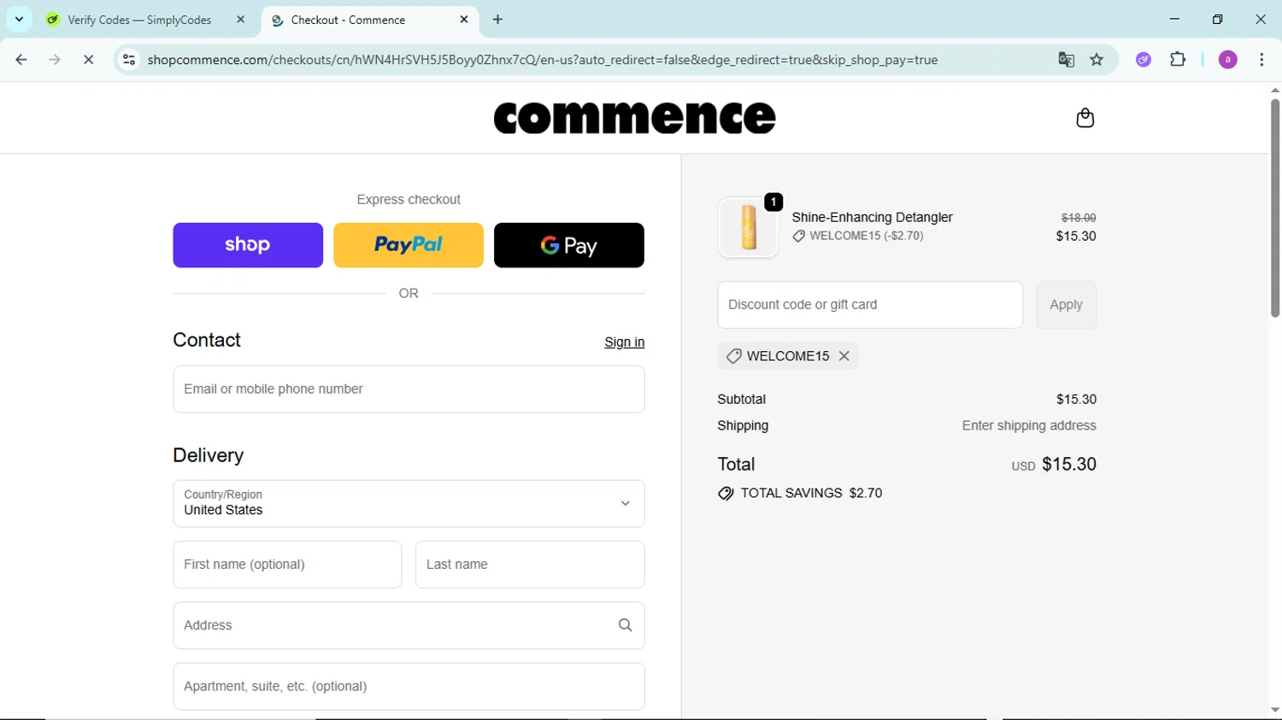
Task: Click the purple extension icon in toolbar
Action: point(1144,60)
